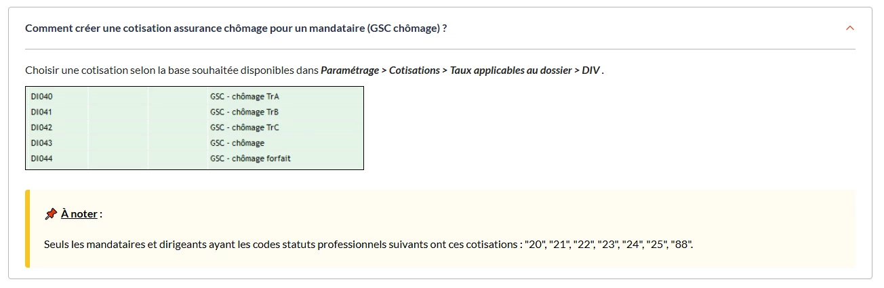
Task: Click the FAQ question title about GSC chômage
Action: pyautogui.click(x=236, y=28)
